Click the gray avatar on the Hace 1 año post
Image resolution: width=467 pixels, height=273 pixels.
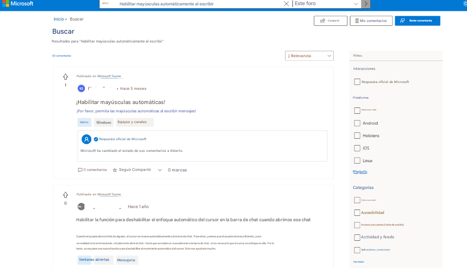(x=81, y=207)
